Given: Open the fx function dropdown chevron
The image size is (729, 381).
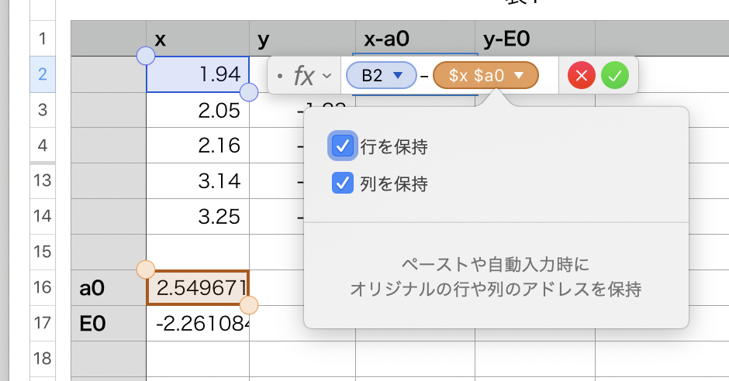Looking at the screenshot, I should coord(326,76).
